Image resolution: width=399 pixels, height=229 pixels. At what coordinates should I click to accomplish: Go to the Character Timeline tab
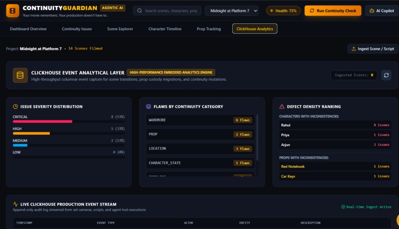click(x=165, y=29)
